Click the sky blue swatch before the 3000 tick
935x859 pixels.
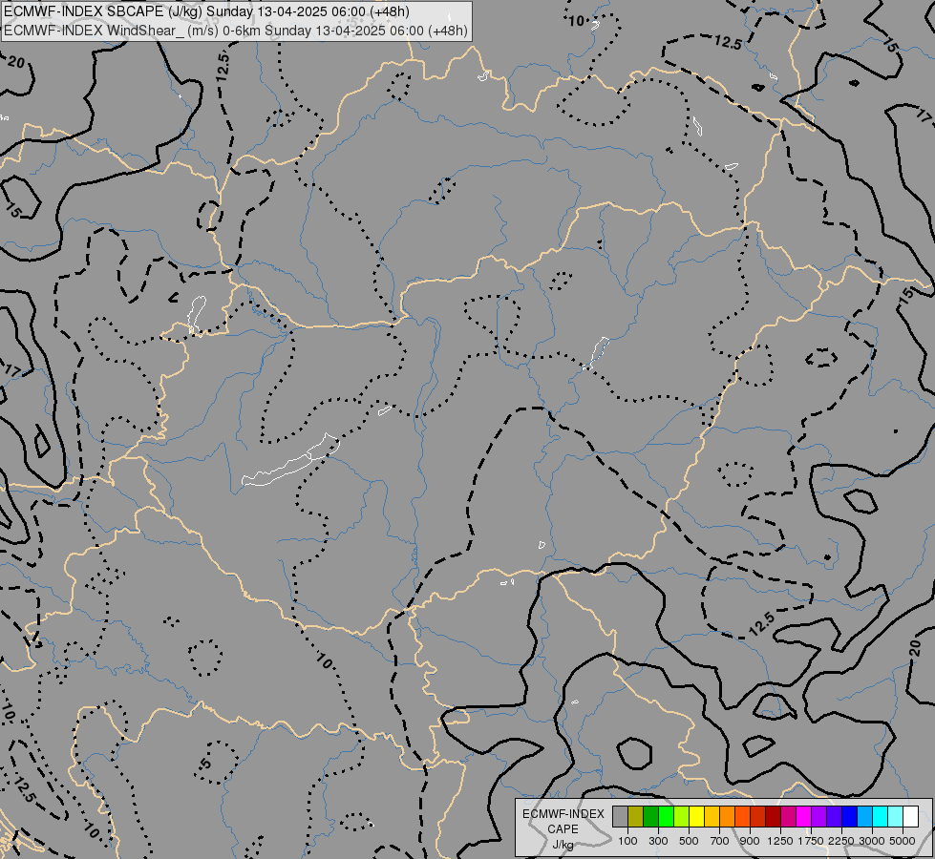[864, 816]
